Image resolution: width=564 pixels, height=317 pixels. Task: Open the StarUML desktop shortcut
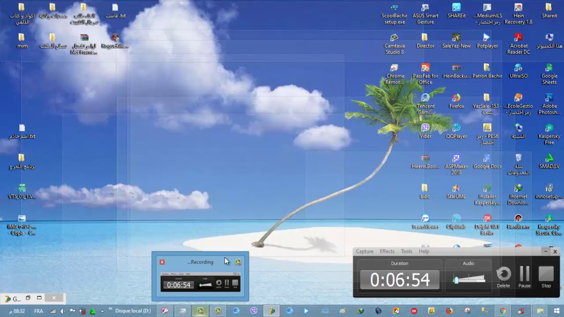click(456, 192)
